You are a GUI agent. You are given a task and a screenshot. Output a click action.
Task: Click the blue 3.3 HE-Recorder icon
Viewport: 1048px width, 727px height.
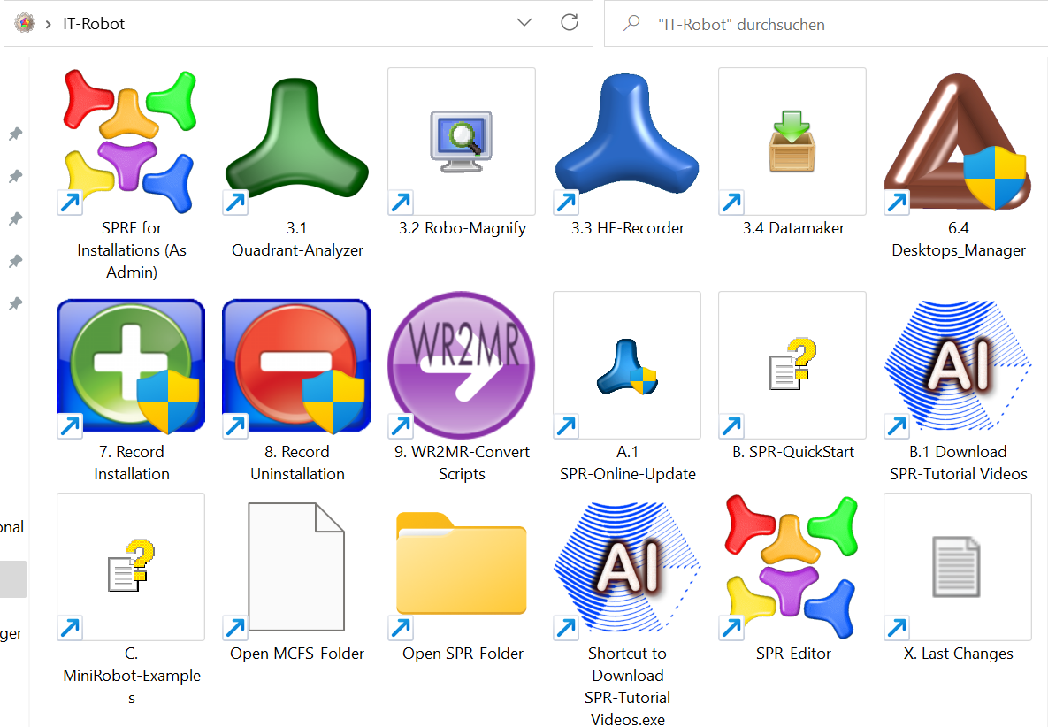(x=627, y=142)
